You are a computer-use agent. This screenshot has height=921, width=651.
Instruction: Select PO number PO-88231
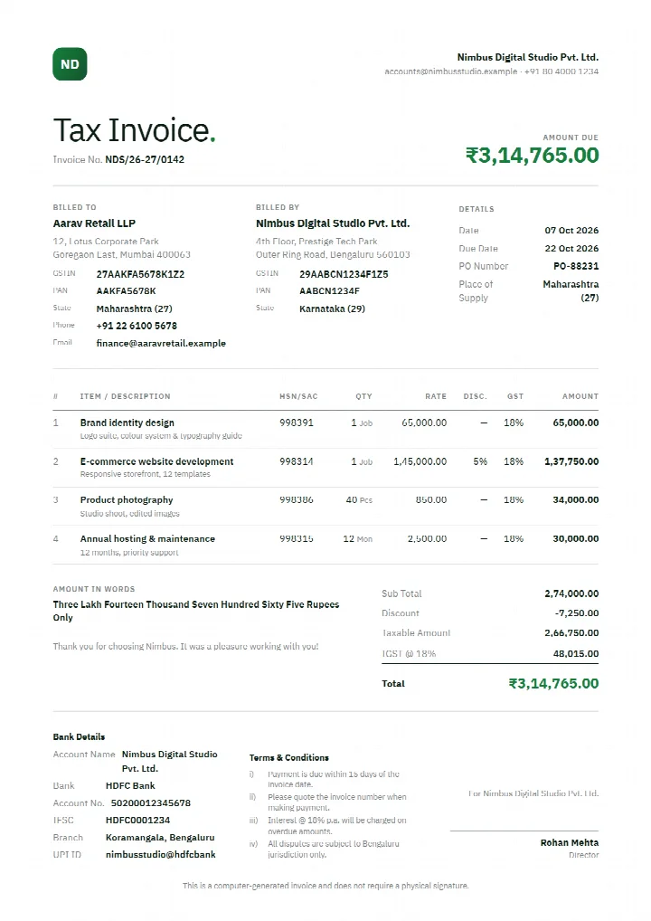(x=576, y=266)
